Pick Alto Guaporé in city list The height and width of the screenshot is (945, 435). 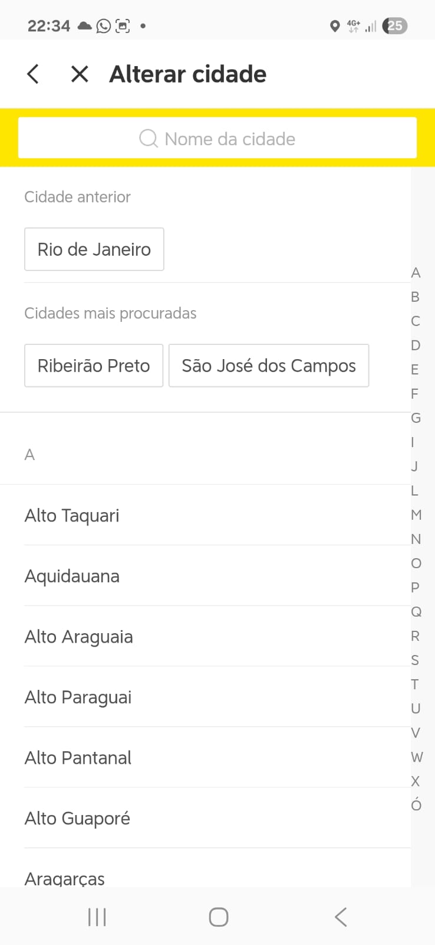[77, 819]
